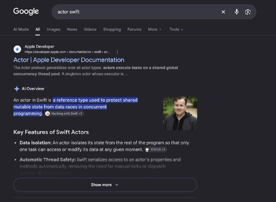Open the Shopping tab

pyautogui.click(x=112, y=29)
